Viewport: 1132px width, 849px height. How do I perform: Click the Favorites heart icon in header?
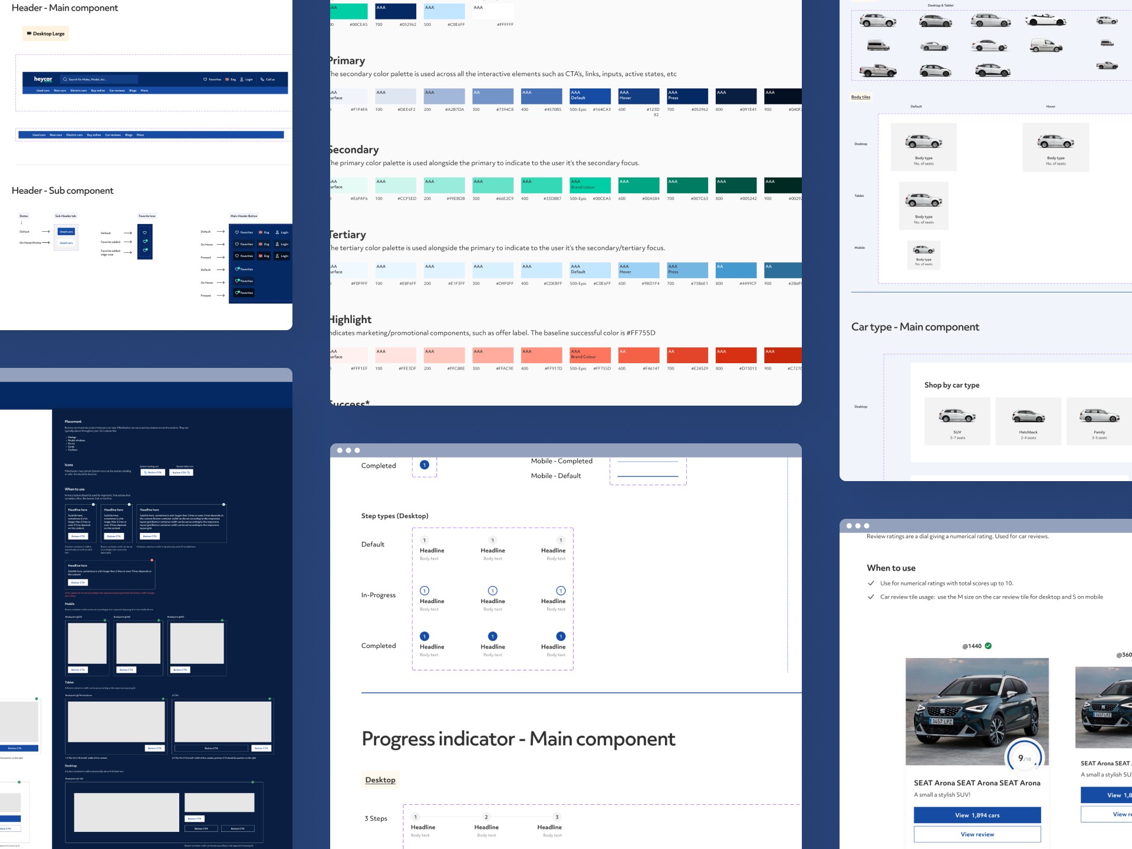[x=205, y=79]
